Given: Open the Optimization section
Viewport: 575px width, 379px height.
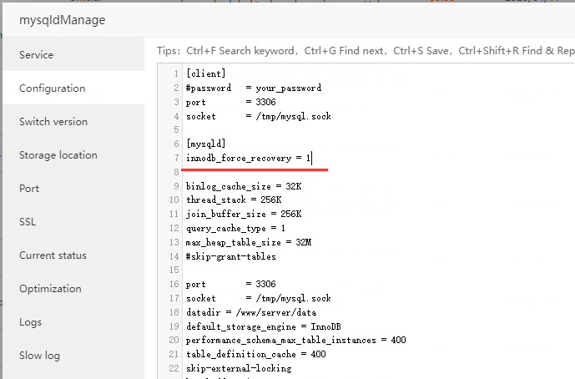Looking at the screenshot, I should 51,289.
